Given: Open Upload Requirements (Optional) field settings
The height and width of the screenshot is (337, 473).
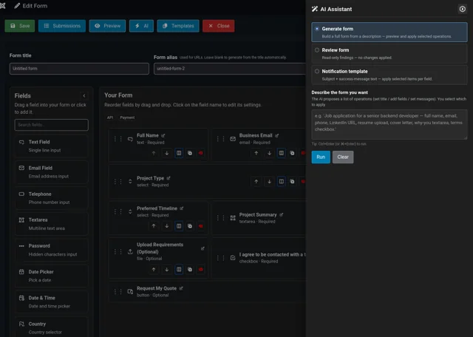Looking at the screenshot, I should [160, 248].
